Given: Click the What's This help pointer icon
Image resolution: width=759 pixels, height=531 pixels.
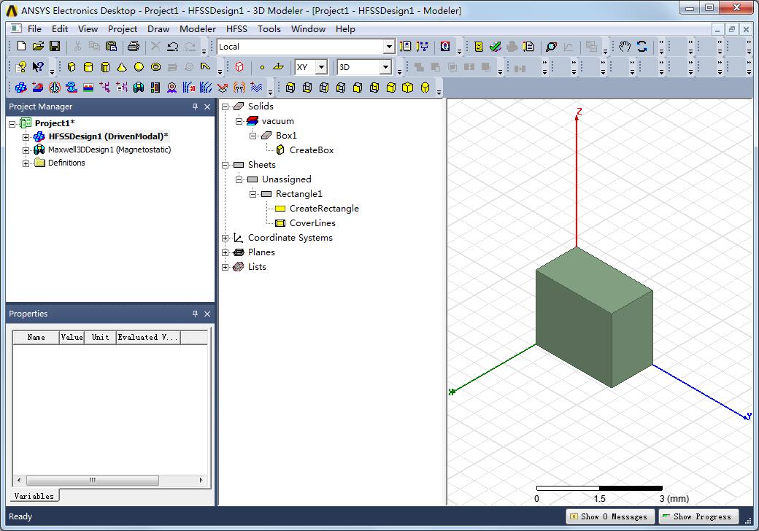Looking at the screenshot, I should click(38, 66).
